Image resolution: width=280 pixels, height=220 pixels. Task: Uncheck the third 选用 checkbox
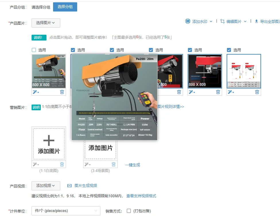tap(112, 50)
